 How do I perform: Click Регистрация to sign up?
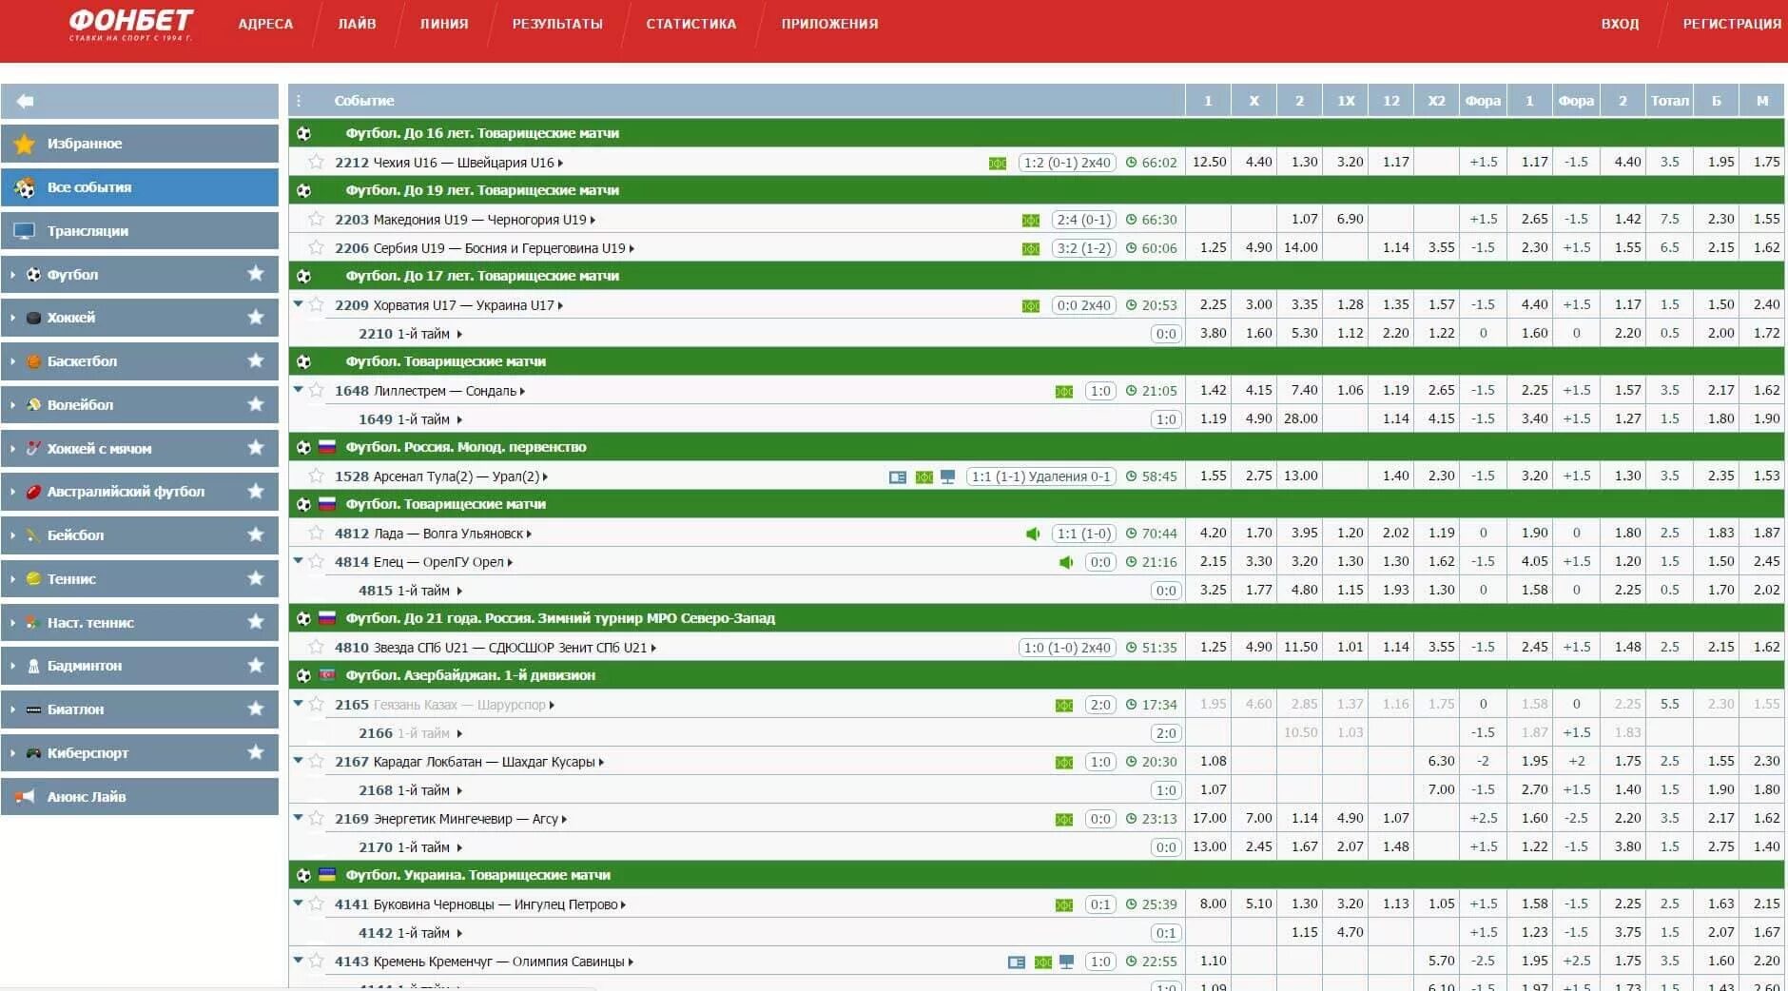pyautogui.click(x=1732, y=24)
